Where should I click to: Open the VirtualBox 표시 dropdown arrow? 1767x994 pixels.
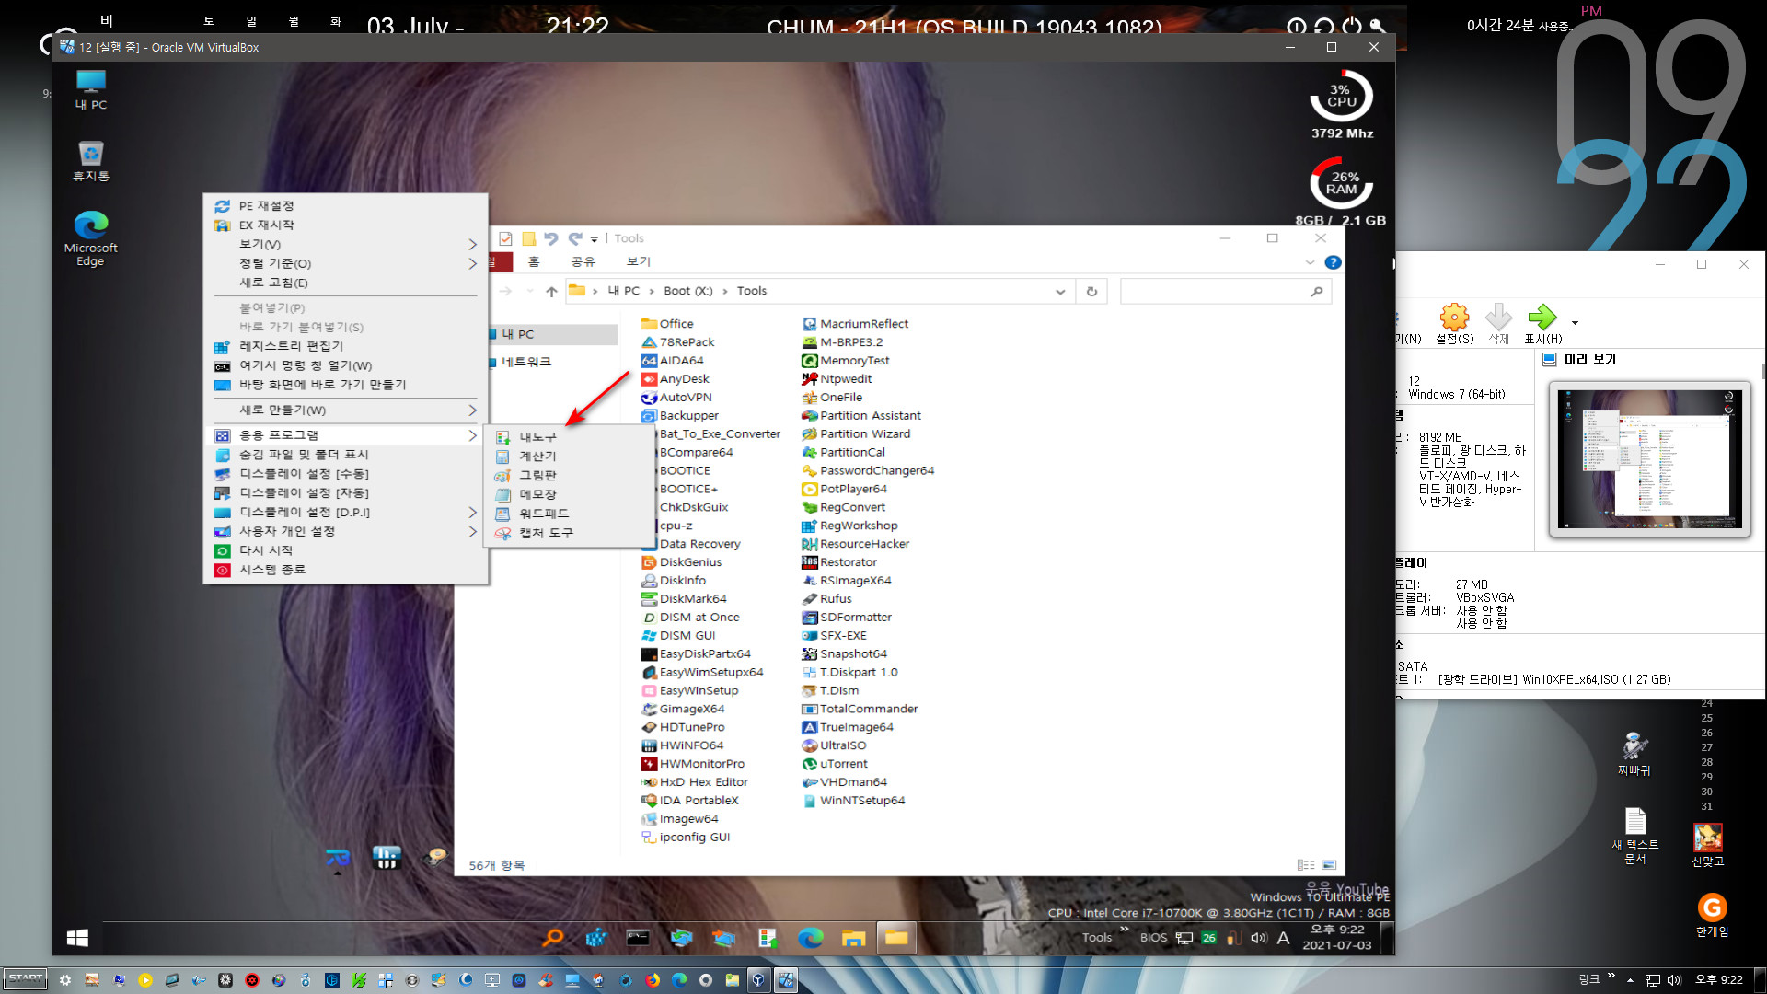coord(1575,323)
